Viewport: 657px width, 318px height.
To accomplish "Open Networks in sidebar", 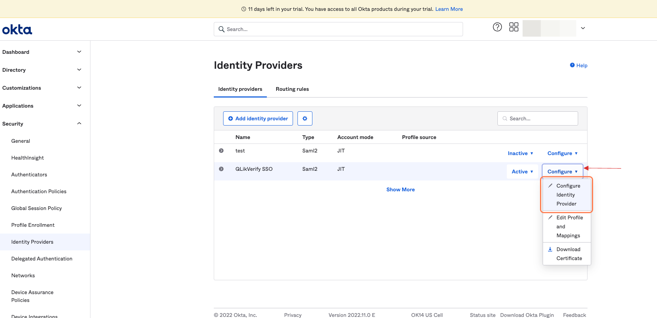I will point(23,275).
